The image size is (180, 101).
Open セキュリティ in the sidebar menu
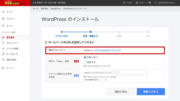[x=12, y=43]
